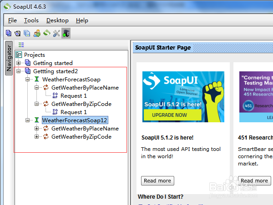
Task: Select the Getting started project label
Action: [x=53, y=63]
